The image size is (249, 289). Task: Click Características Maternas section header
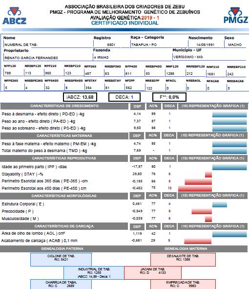coord(64,135)
